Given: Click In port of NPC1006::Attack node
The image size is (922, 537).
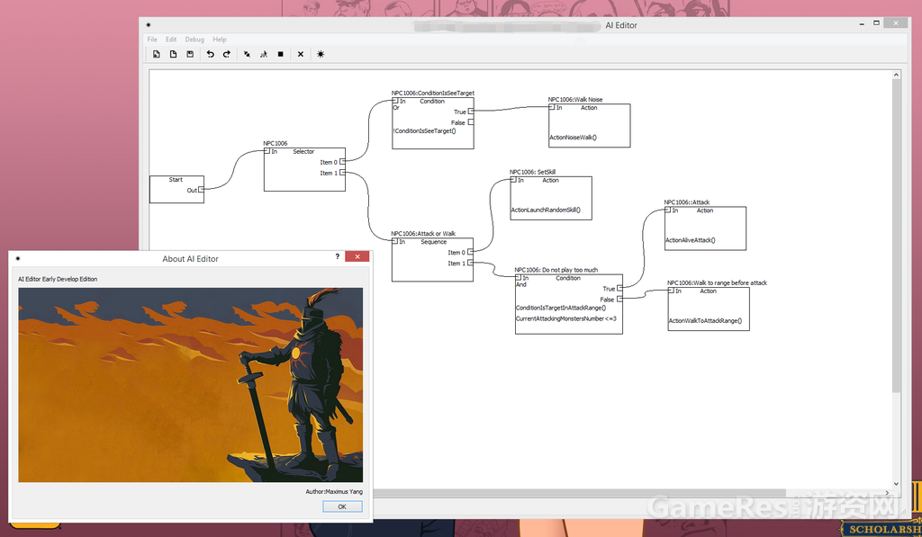Looking at the screenshot, I should [x=667, y=210].
